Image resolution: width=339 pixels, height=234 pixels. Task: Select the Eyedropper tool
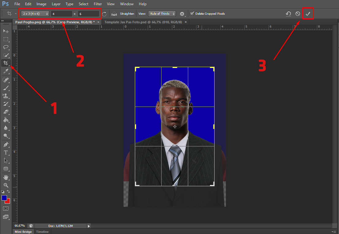click(6, 71)
